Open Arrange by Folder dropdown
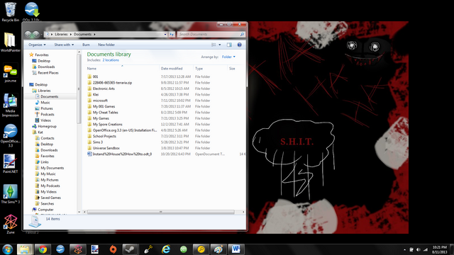 [x=228, y=57]
